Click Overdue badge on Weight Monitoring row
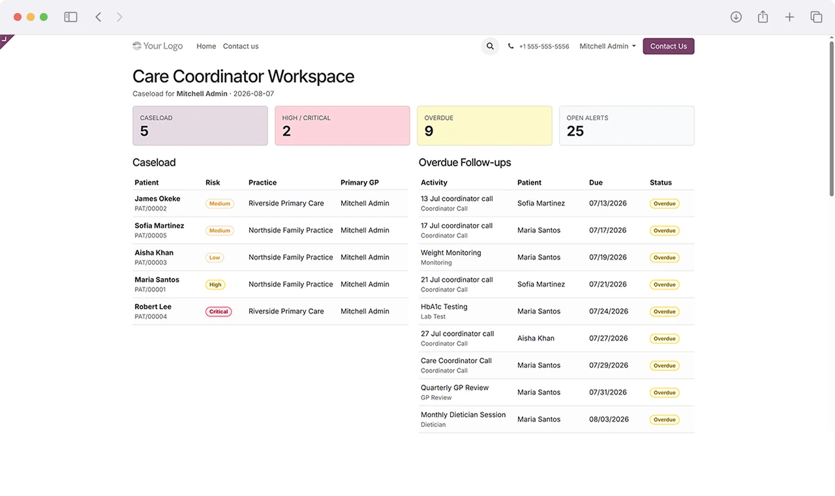 [664, 258]
